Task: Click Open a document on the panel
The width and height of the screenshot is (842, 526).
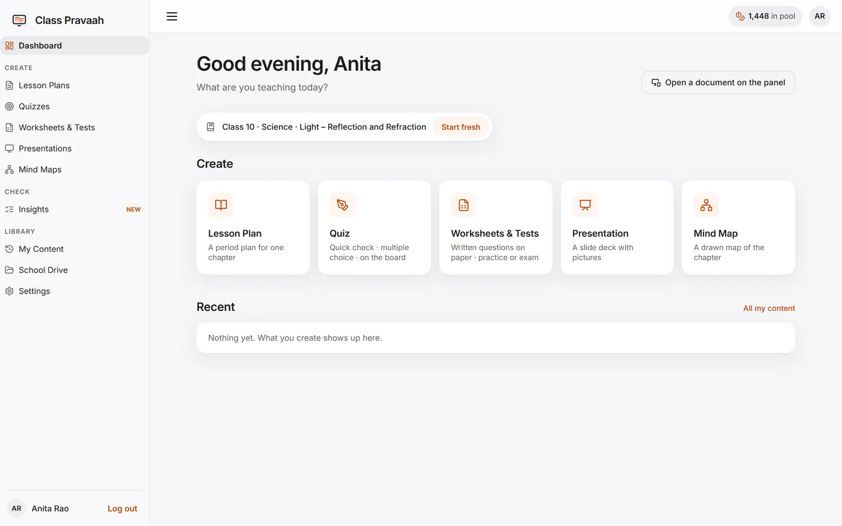Action: pyautogui.click(x=718, y=82)
